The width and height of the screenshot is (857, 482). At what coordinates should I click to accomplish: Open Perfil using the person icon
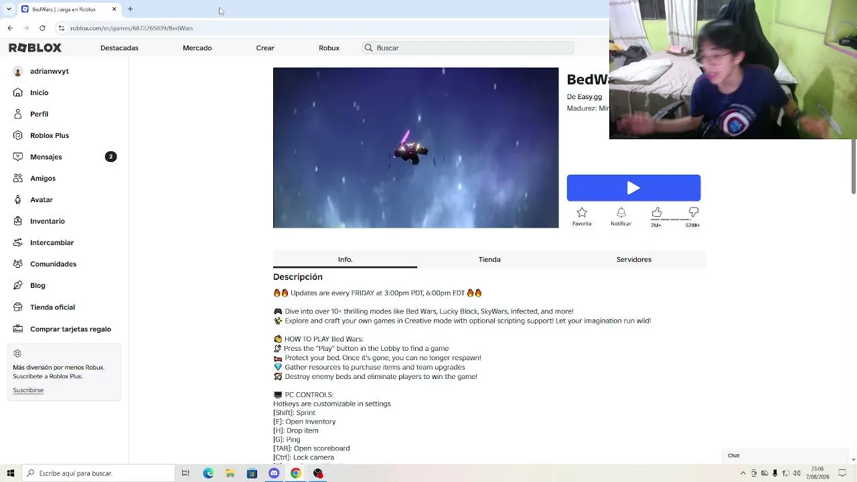coord(17,114)
